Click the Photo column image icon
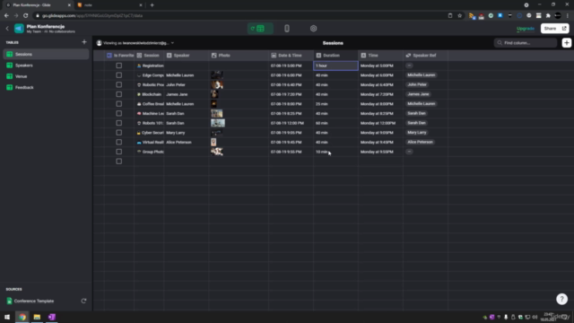 [x=213, y=56]
